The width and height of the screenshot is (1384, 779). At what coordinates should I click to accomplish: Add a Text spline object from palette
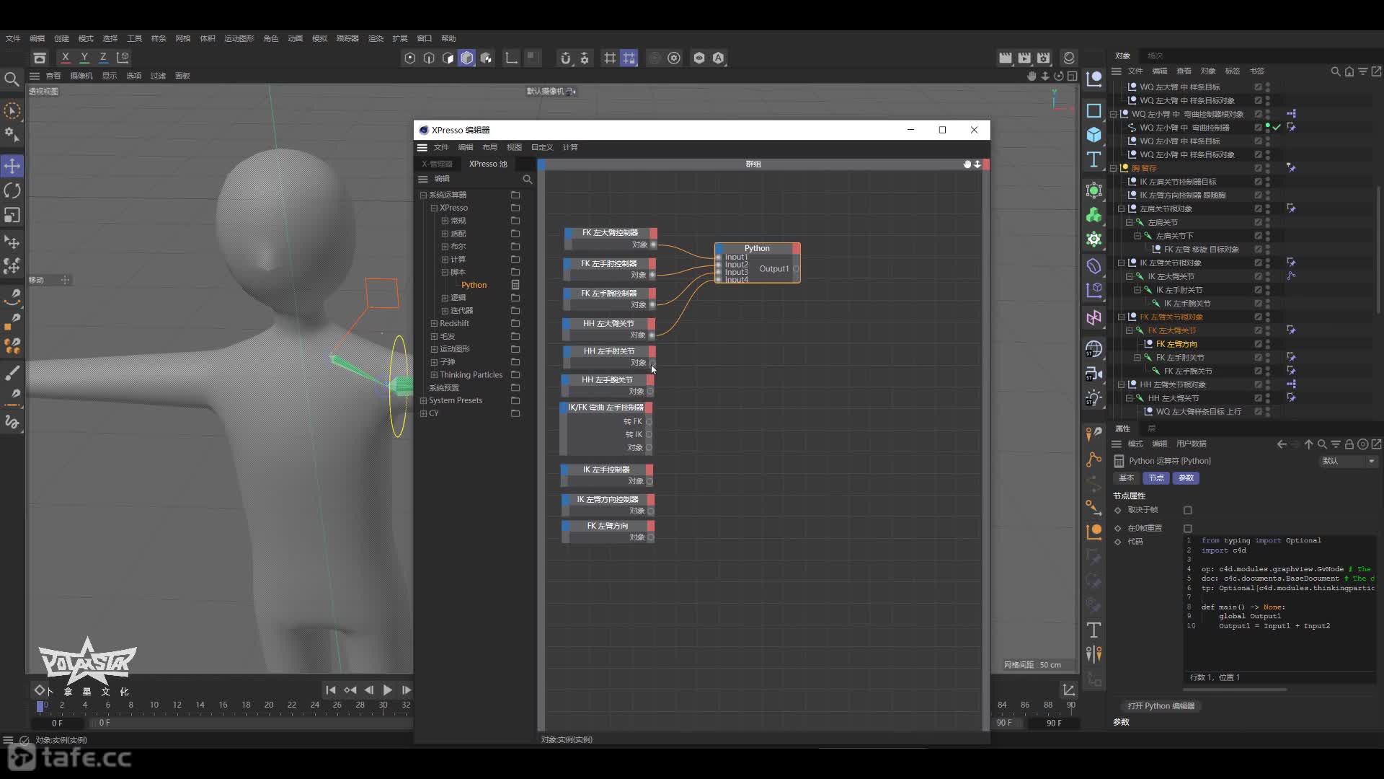point(1094,159)
